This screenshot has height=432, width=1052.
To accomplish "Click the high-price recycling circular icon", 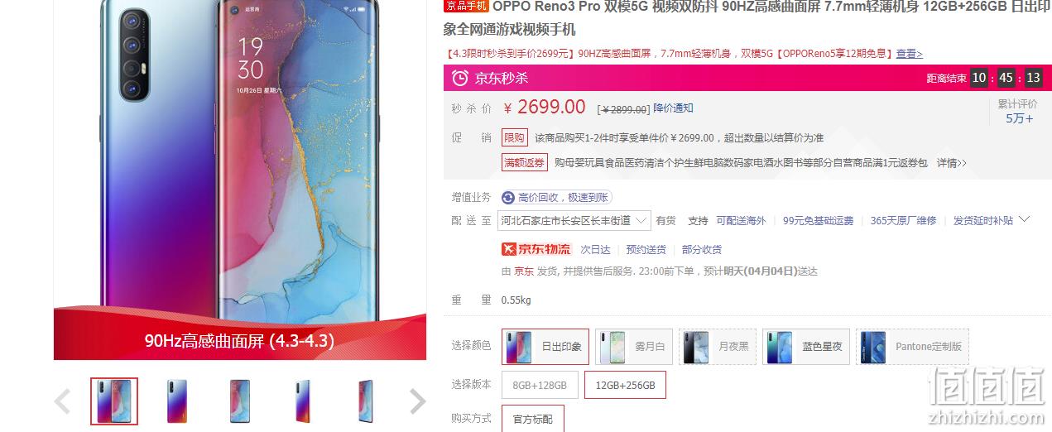I will click(x=508, y=197).
